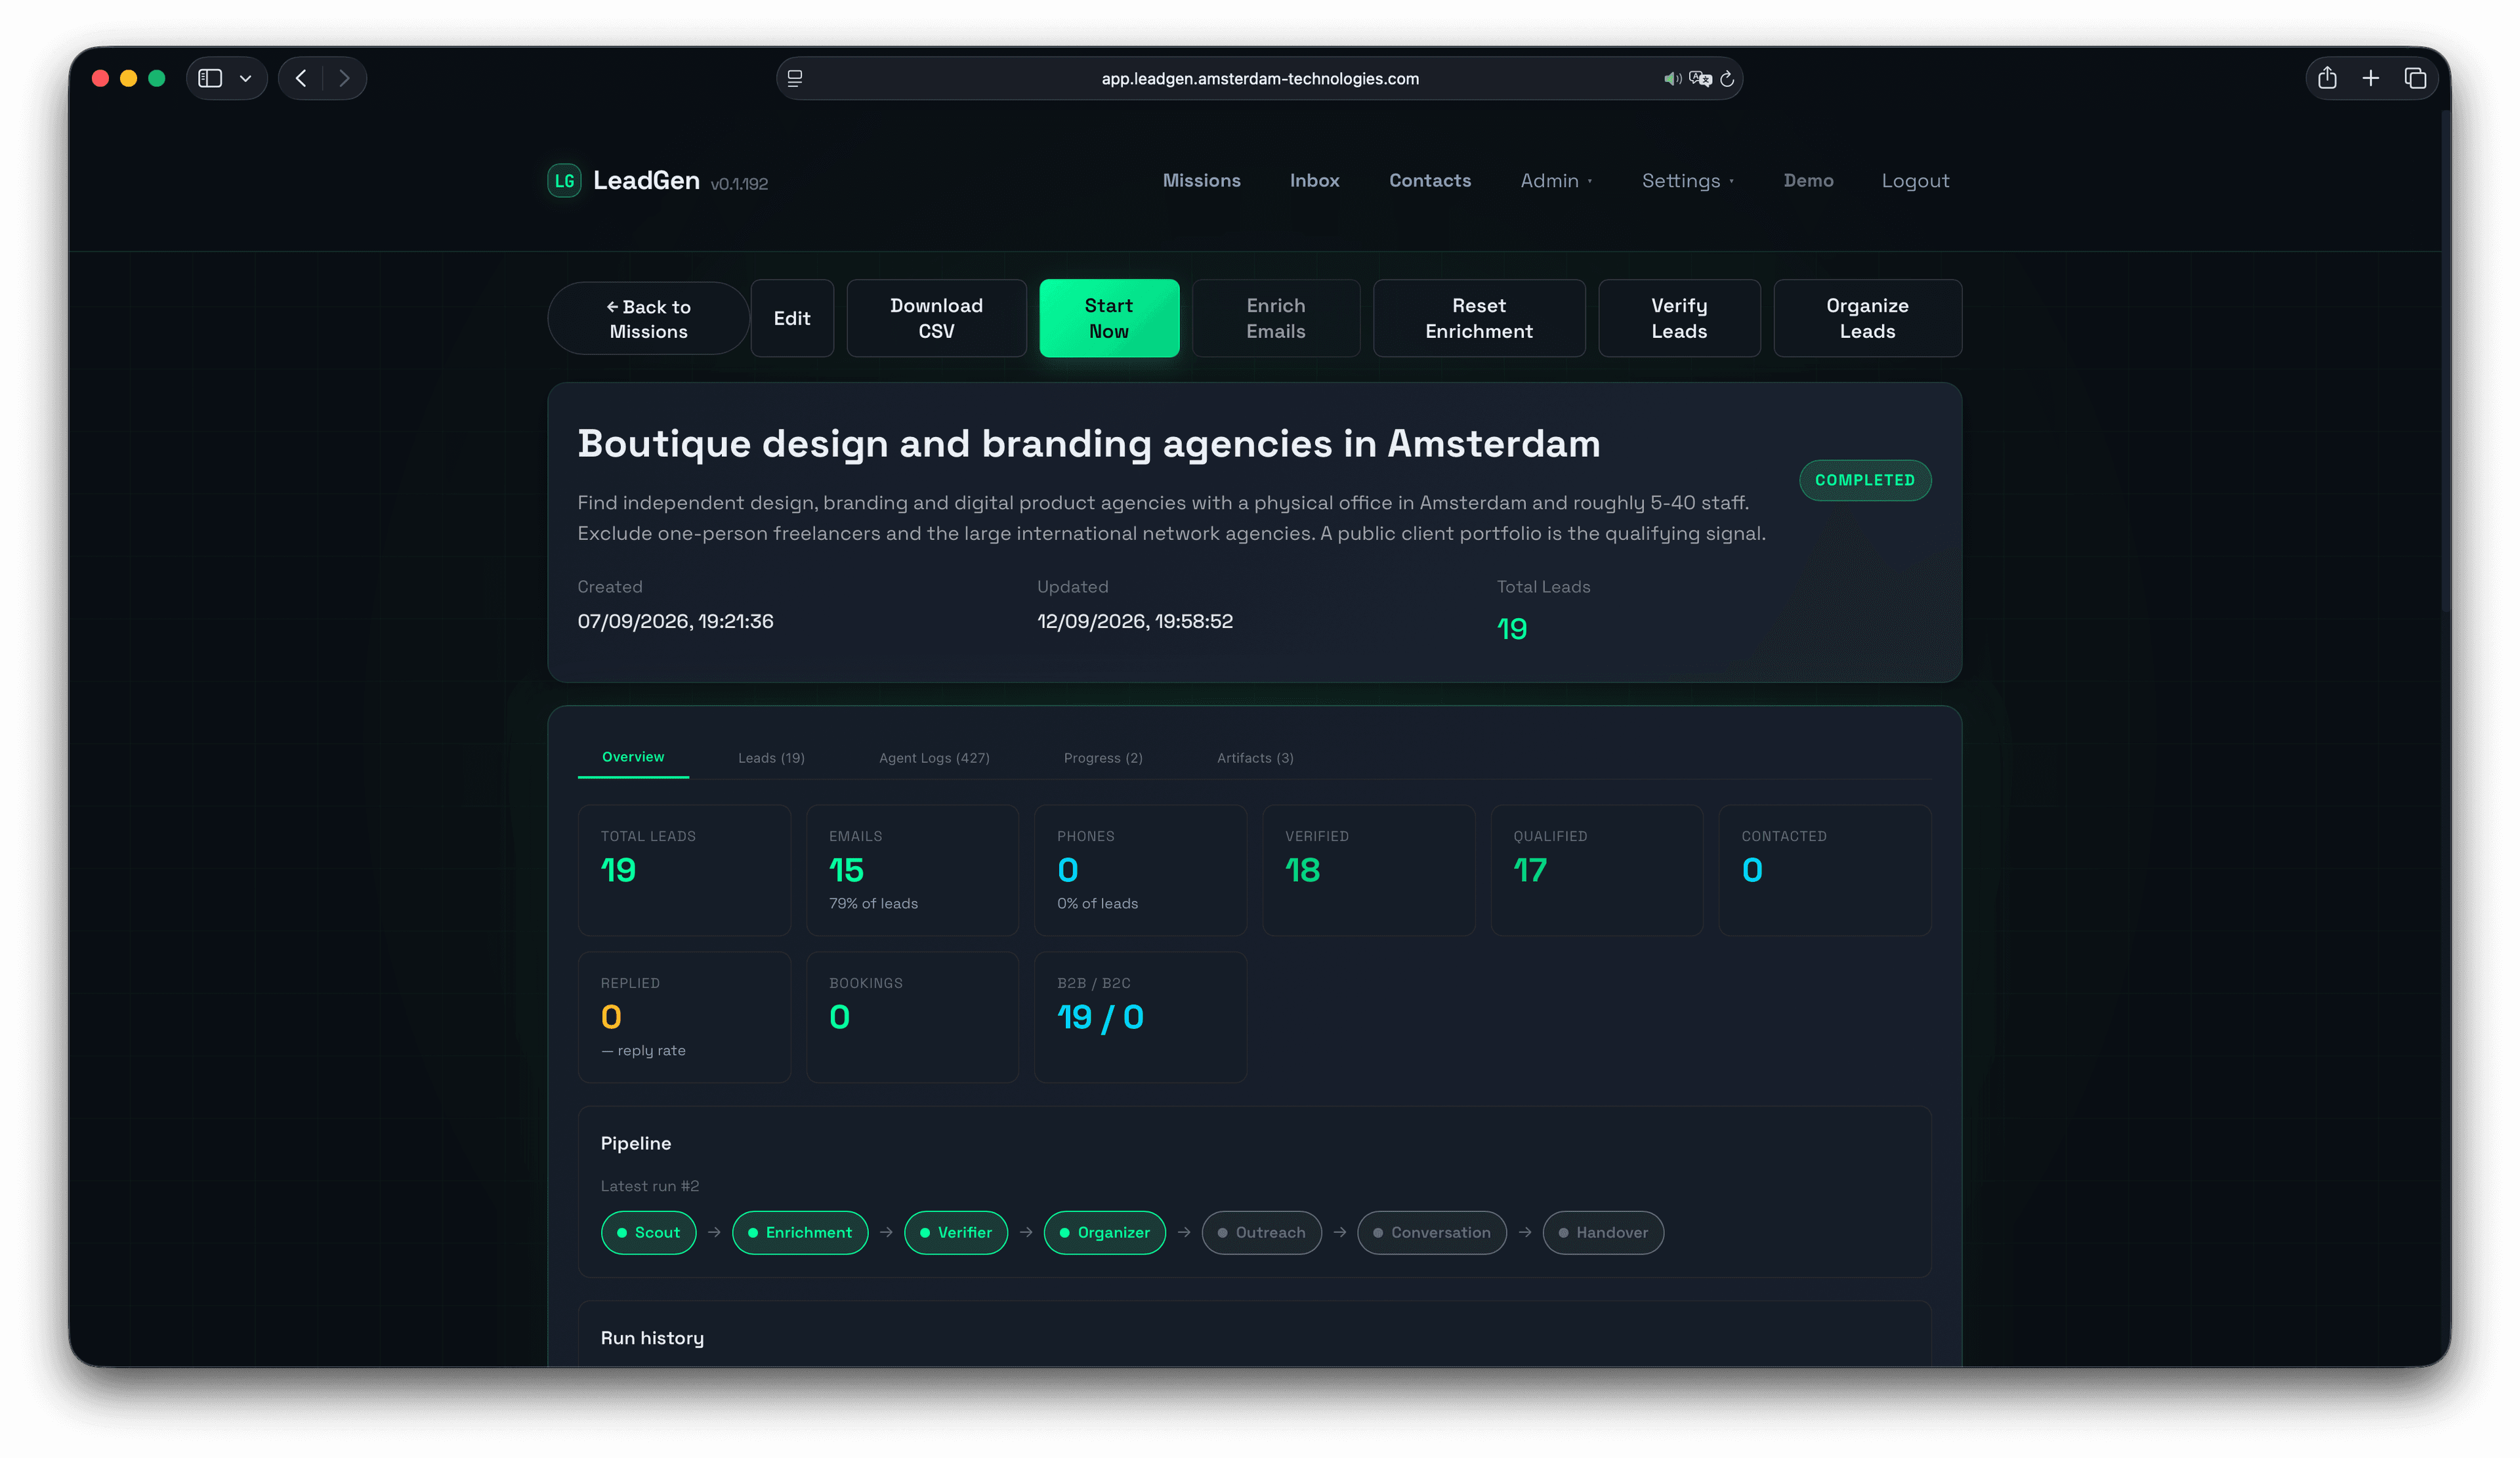The image size is (2520, 1458).
Task: Click Logout in the top navigation
Action: pyautogui.click(x=1915, y=180)
